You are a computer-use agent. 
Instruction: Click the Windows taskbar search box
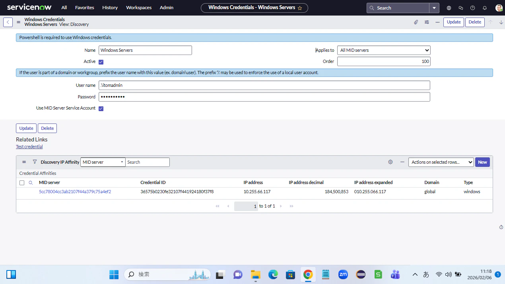click(x=168, y=274)
